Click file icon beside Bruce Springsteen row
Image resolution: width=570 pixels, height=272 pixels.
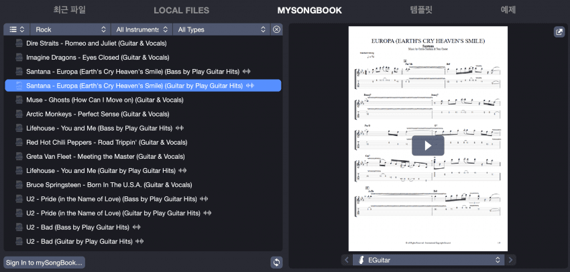[19, 185]
